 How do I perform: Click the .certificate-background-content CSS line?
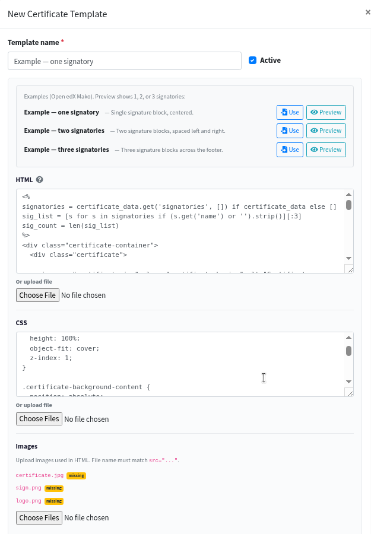[x=86, y=387]
